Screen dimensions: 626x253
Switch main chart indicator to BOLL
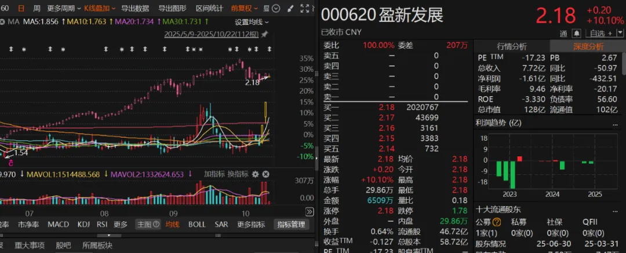[197, 224]
